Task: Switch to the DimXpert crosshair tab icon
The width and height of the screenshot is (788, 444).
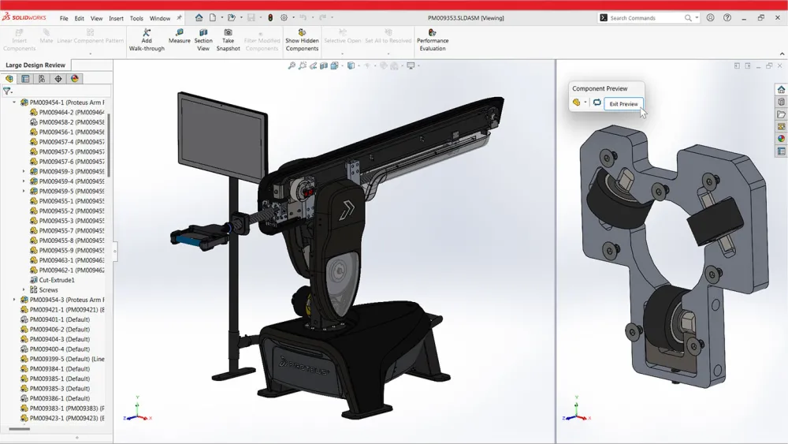Action: click(58, 78)
